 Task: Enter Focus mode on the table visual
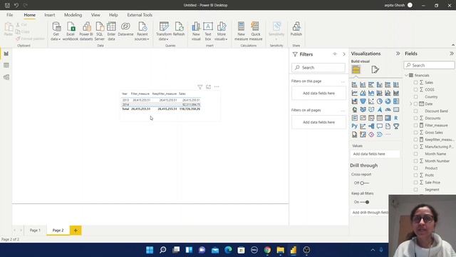tap(208, 87)
